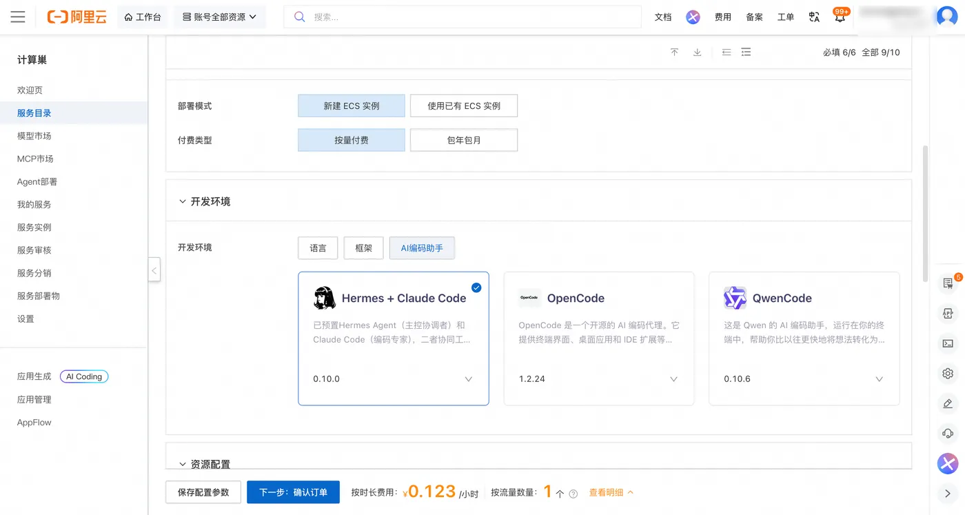Viewport: 965px width, 515px height.
Task: Open the 工作台 workbench button
Action: pos(143,17)
